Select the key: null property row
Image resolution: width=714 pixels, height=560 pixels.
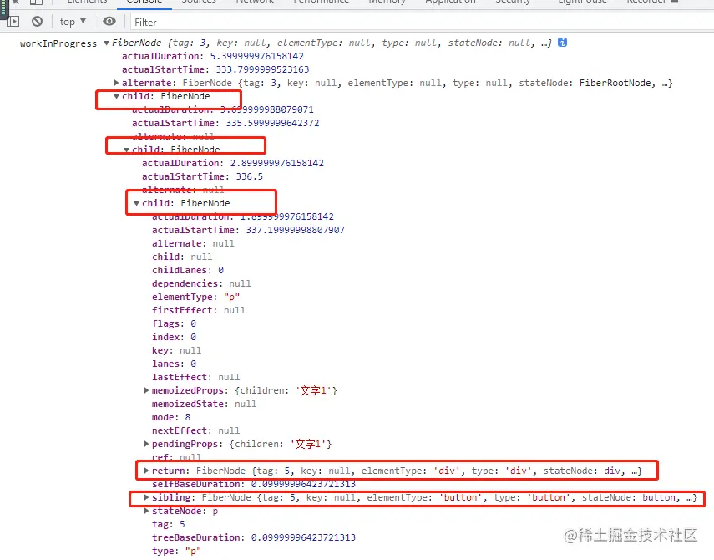[x=176, y=350]
